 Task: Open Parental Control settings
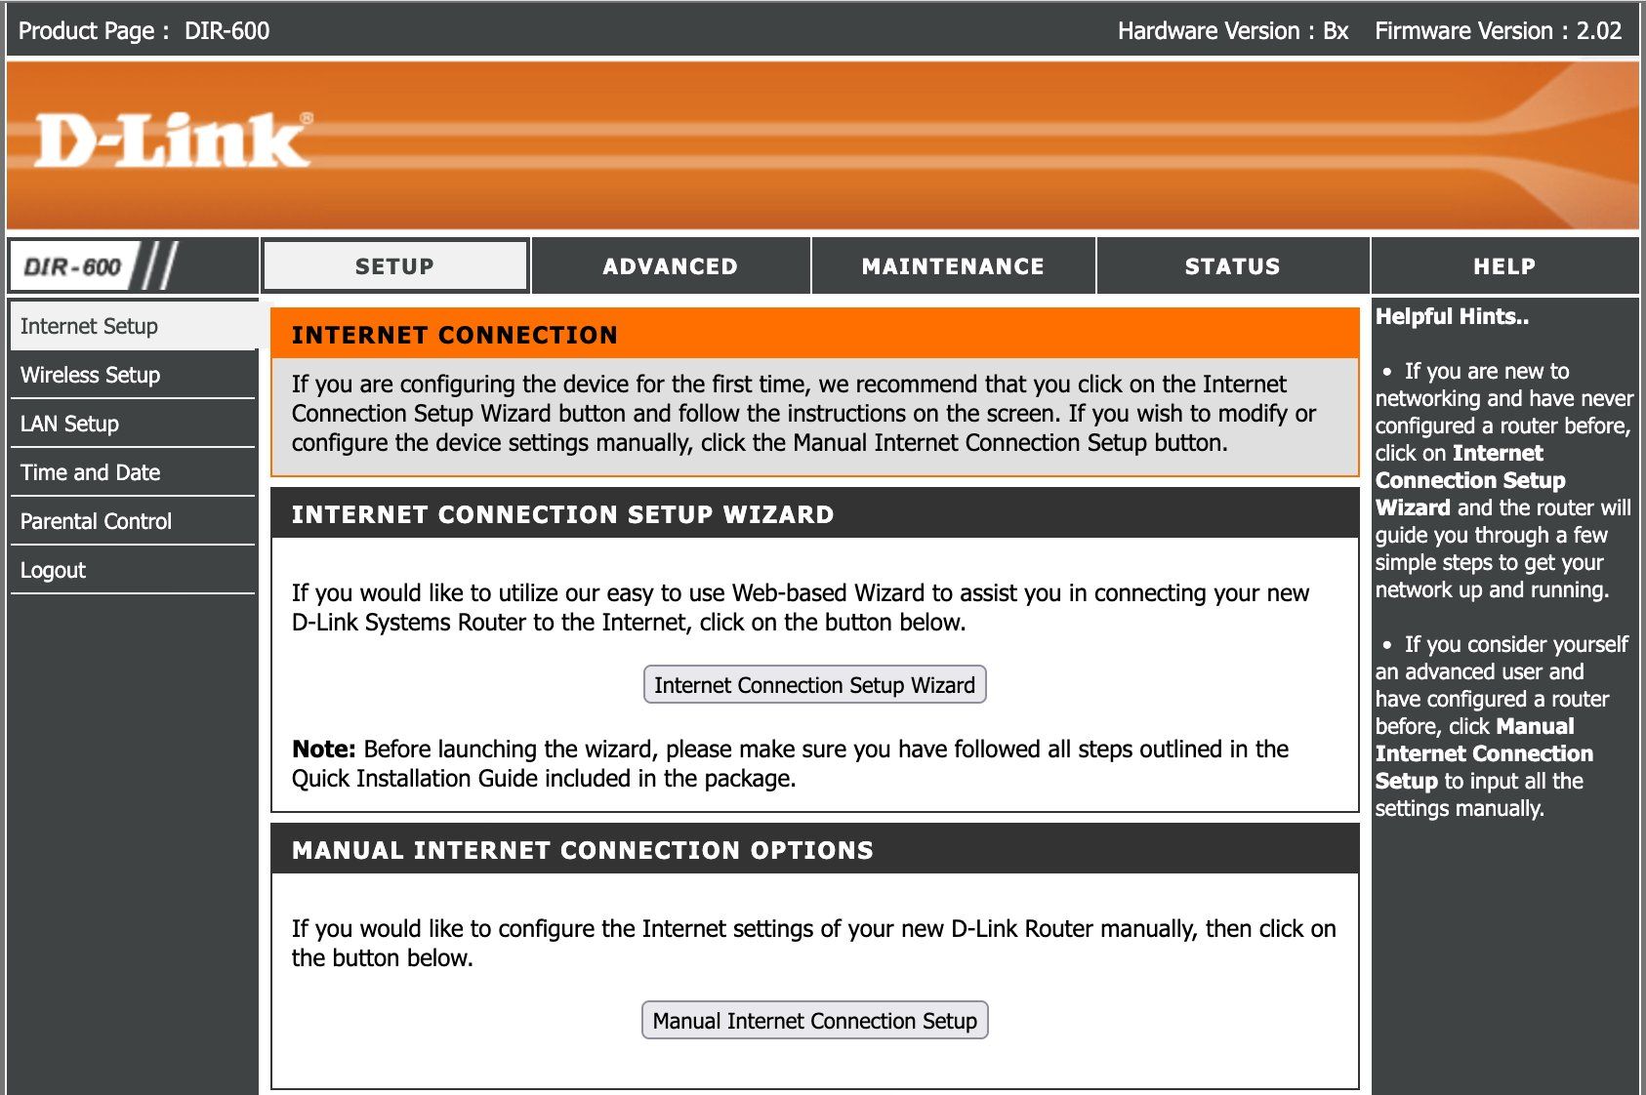coord(133,521)
